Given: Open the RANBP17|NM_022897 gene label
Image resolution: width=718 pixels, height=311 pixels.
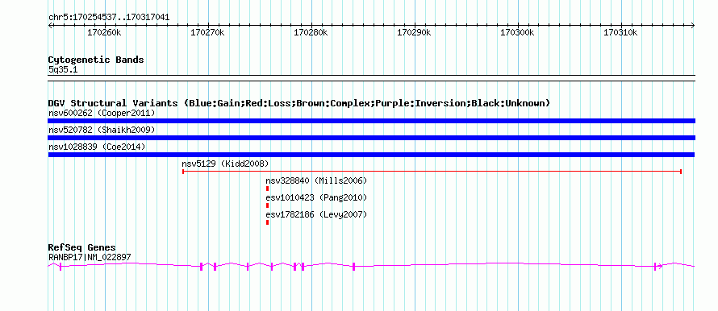Looking at the screenshot, I should tap(90, 258).
